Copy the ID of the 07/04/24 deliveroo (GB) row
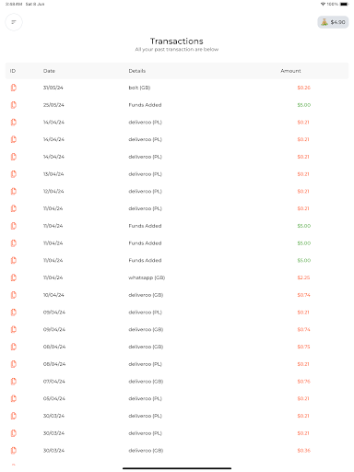Viewport: 354px width, 472px height. pos(14,382)
